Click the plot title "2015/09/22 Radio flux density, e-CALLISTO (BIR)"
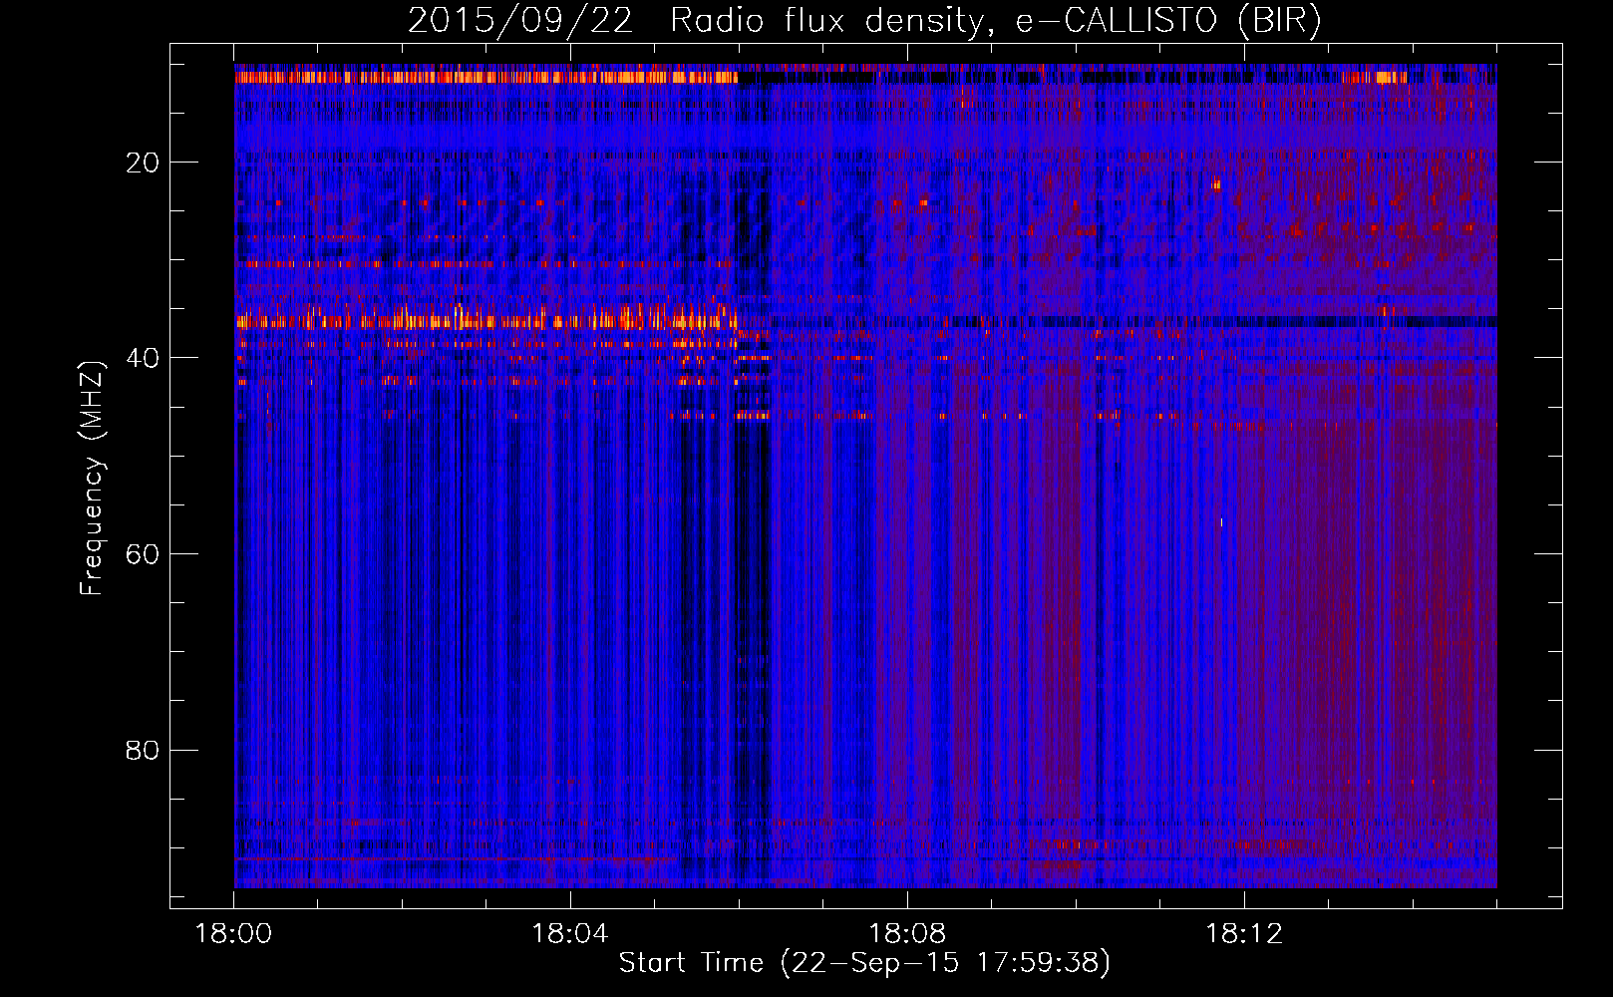1613x997 pixels. tap(864, 21)
